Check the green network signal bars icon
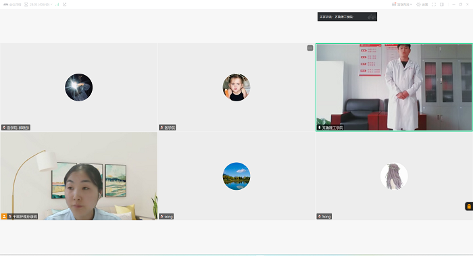The height and width of the screenshot is (256, 473). 57,5
